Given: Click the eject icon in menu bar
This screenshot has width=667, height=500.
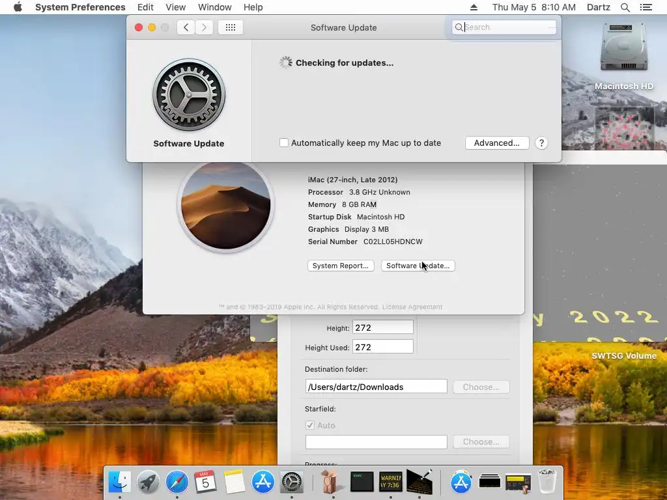Looking at the screenshot, I should (474, 7).
